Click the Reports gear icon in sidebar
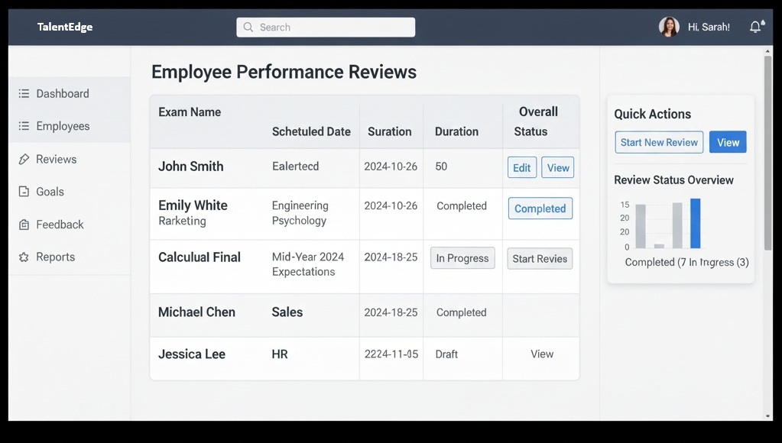This screenshot has height=443, width=782. pos(24,257)
